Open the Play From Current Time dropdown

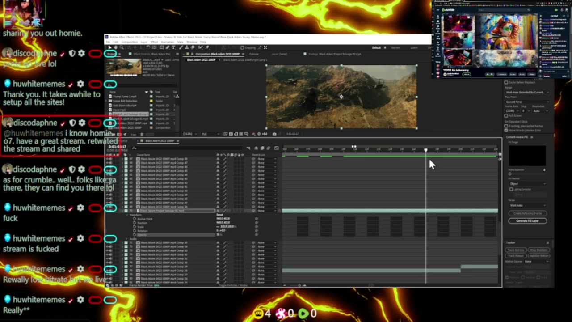527,102
